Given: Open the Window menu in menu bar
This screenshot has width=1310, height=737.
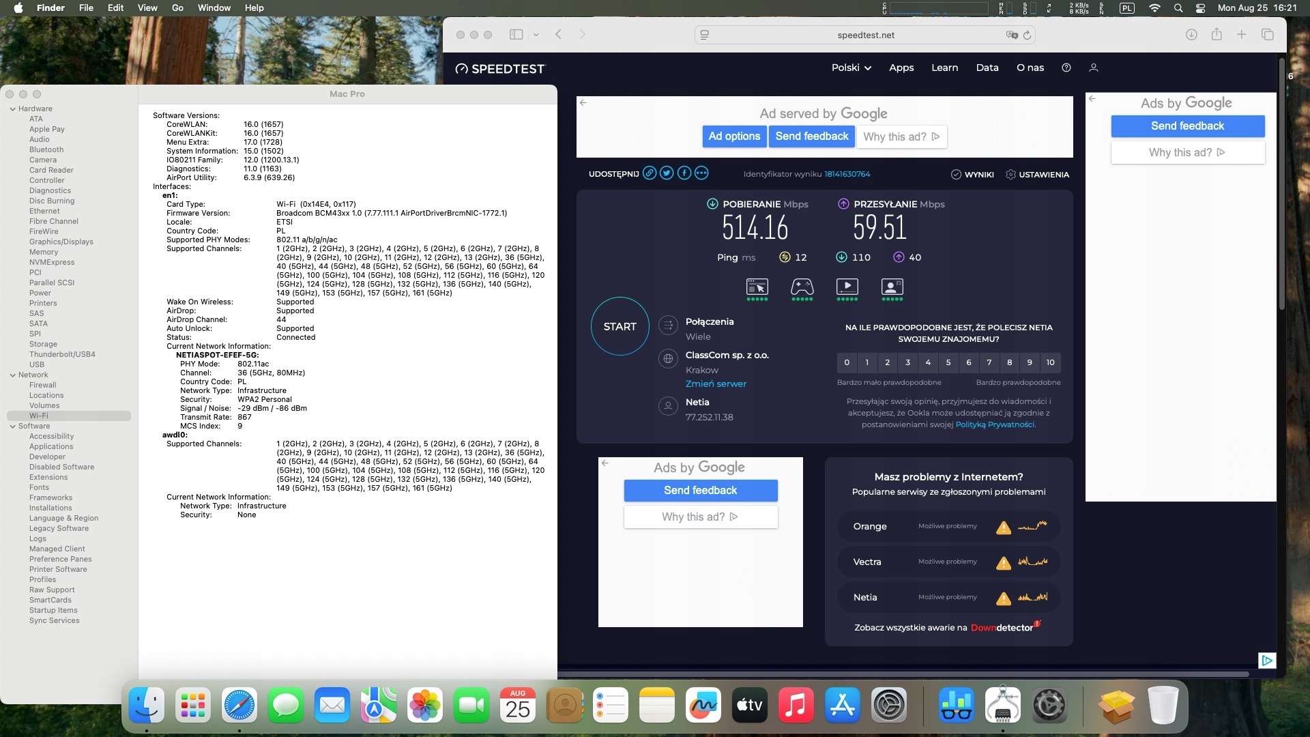Looking at the screenshot, I should 214,8.
